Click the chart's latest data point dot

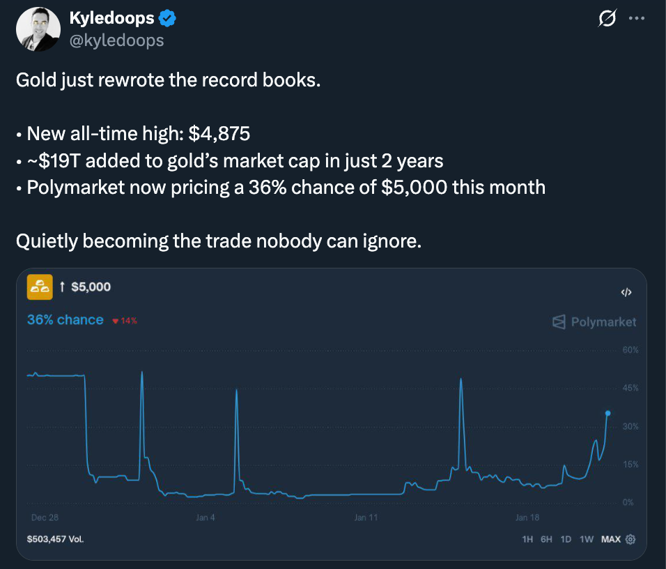(x=608, y=414)
